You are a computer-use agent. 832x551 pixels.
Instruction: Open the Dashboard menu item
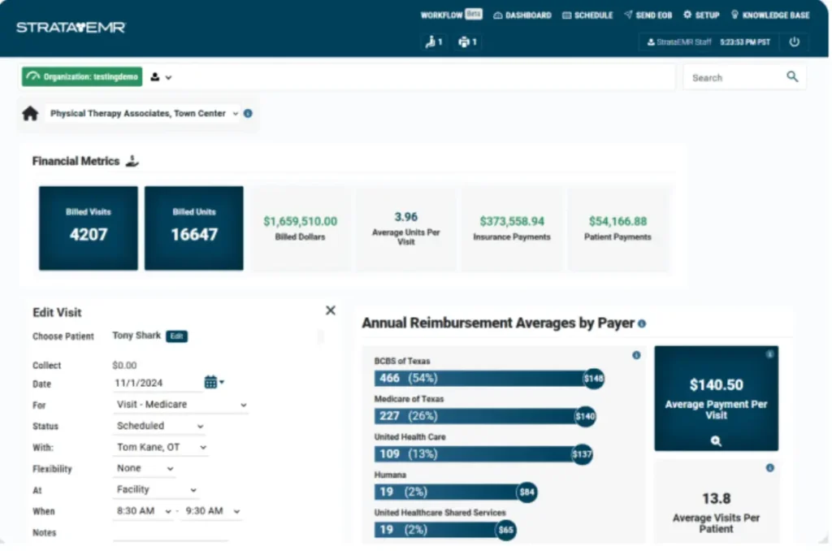click(522, 15)
